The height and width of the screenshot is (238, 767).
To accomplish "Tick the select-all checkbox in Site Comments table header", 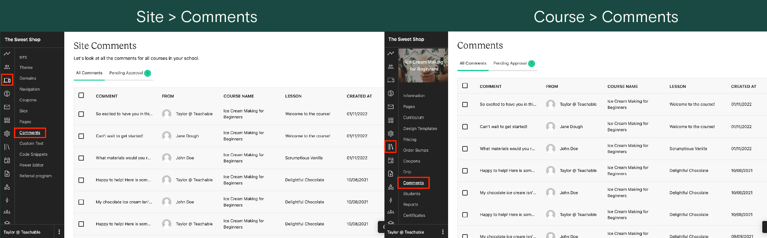I will pyautogui.click(x=81, y=95).
